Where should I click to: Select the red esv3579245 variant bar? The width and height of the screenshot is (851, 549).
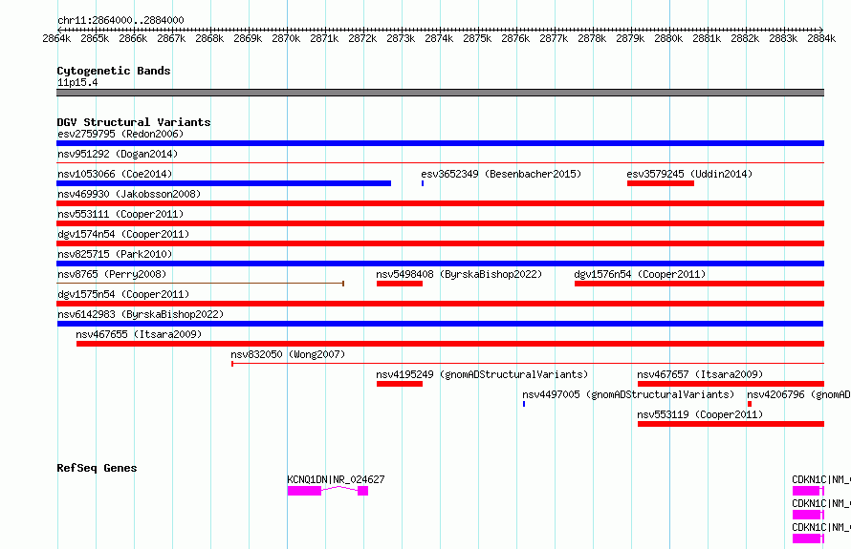(x=661, y=183)
